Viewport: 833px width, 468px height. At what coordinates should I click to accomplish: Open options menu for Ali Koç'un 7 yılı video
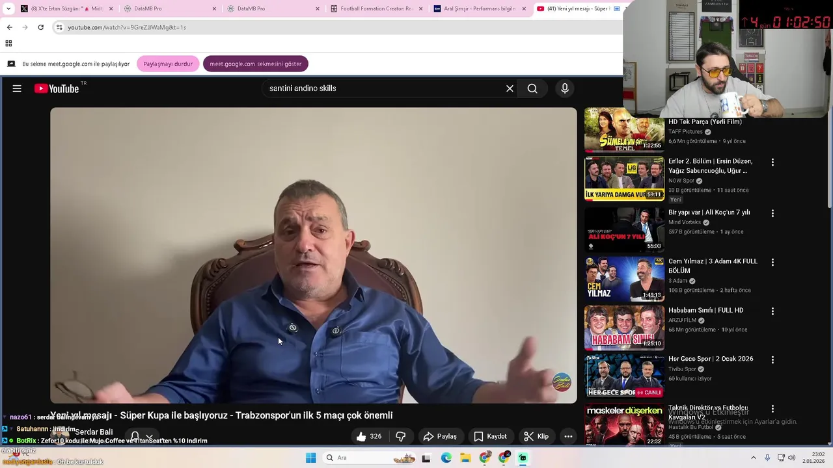point(772,213)
